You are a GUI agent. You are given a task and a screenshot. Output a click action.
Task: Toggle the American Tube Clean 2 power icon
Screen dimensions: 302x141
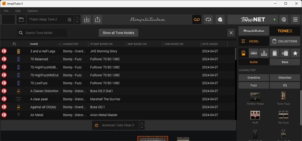pyautogui.click(x=96, y=125)
